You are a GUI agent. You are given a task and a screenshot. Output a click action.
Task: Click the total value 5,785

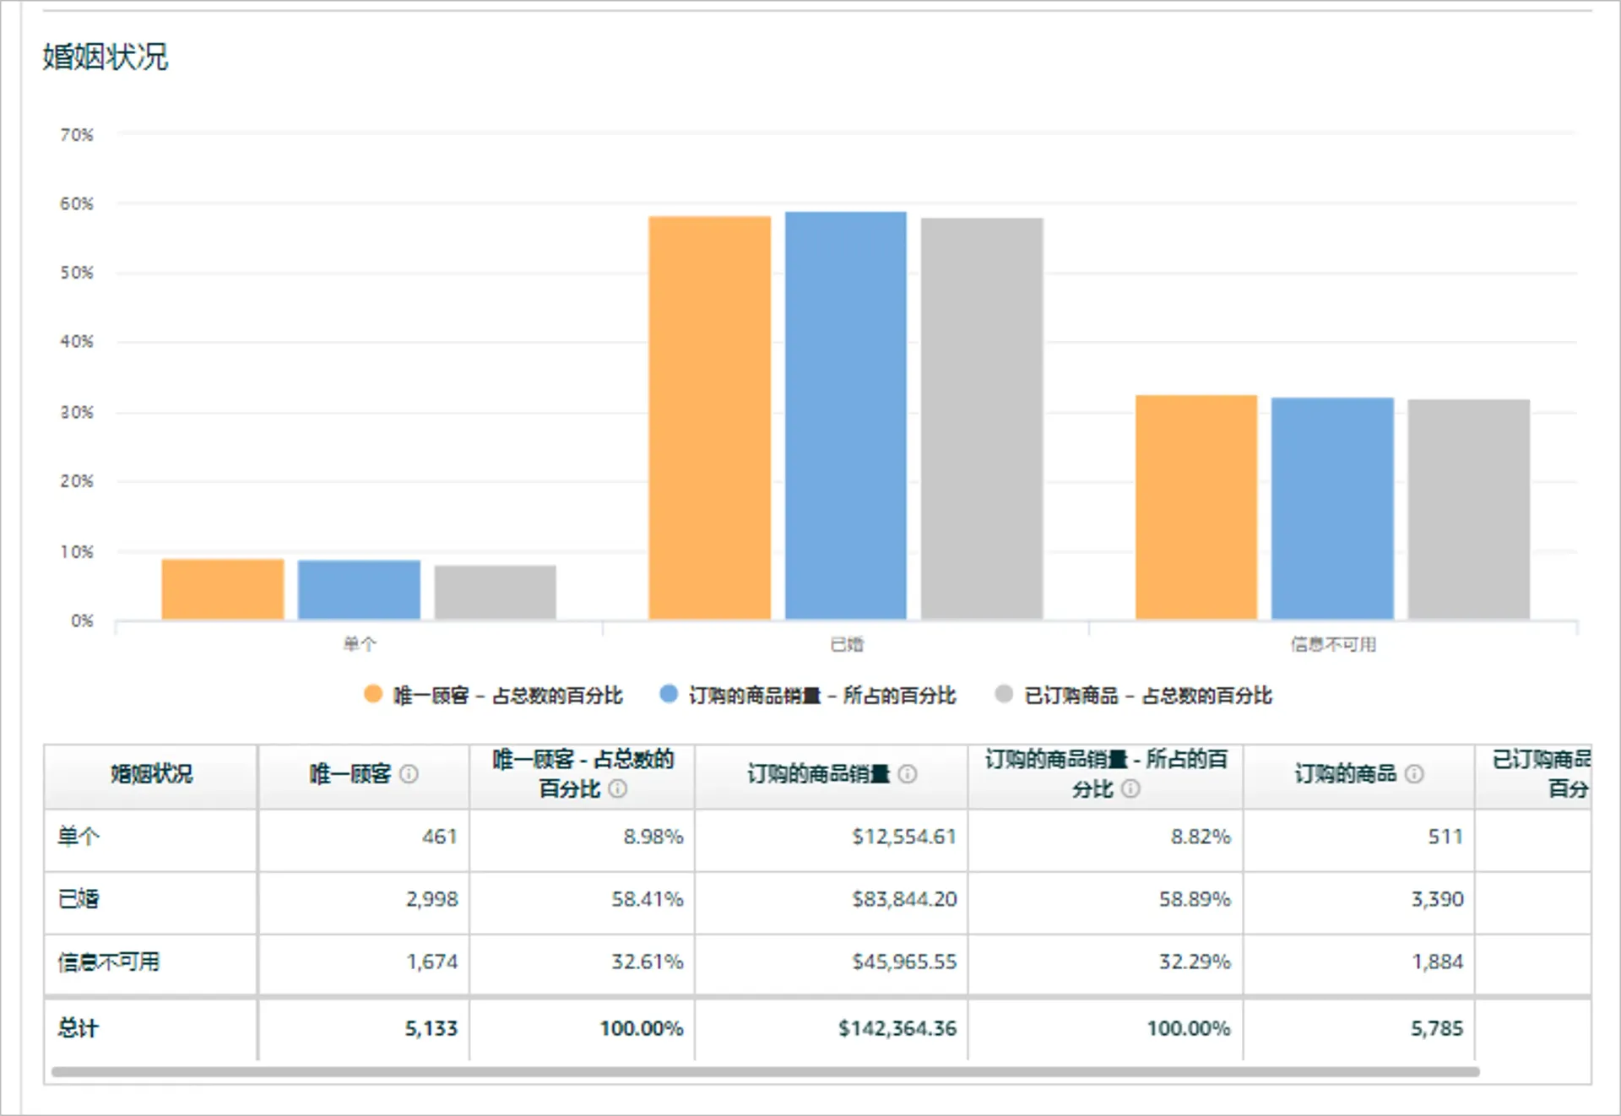[1437, 1028]
